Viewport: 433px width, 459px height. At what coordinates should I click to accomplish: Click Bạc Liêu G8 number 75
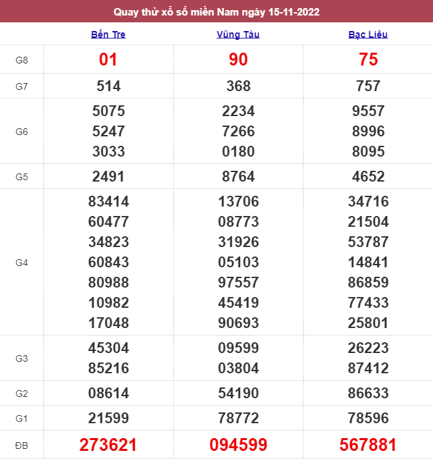tap(368, 59)
